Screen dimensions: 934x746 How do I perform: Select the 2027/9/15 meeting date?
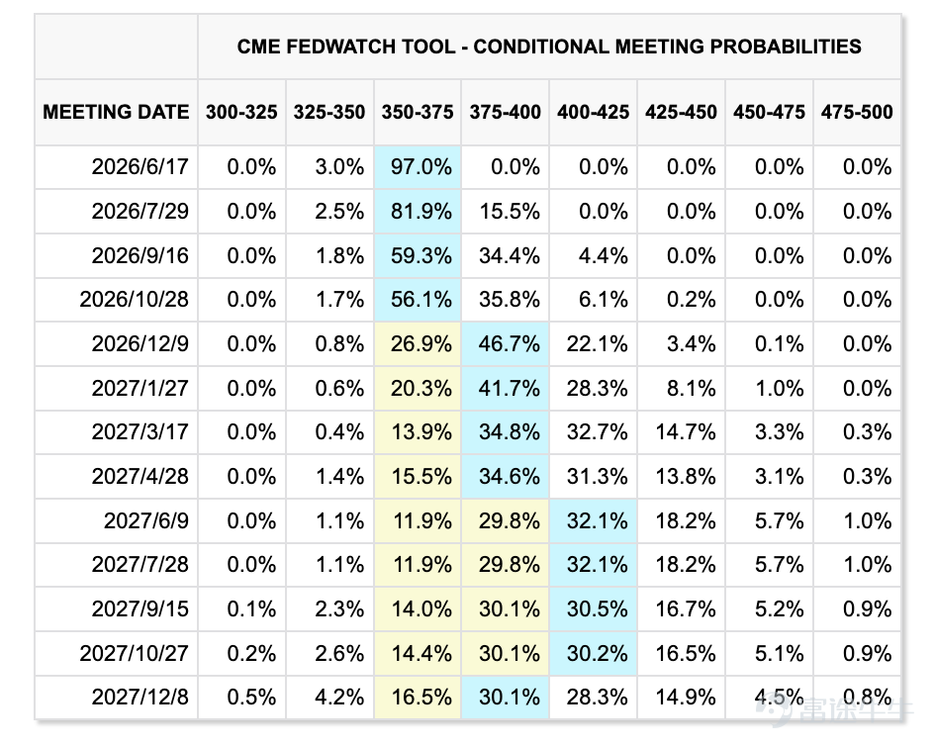[x=140, y=608]
